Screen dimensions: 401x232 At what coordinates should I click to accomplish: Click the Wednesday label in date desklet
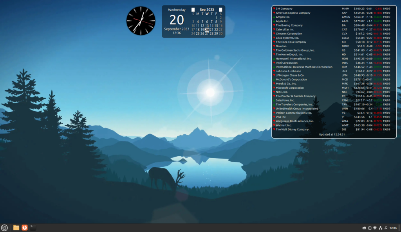coord(177,10)
